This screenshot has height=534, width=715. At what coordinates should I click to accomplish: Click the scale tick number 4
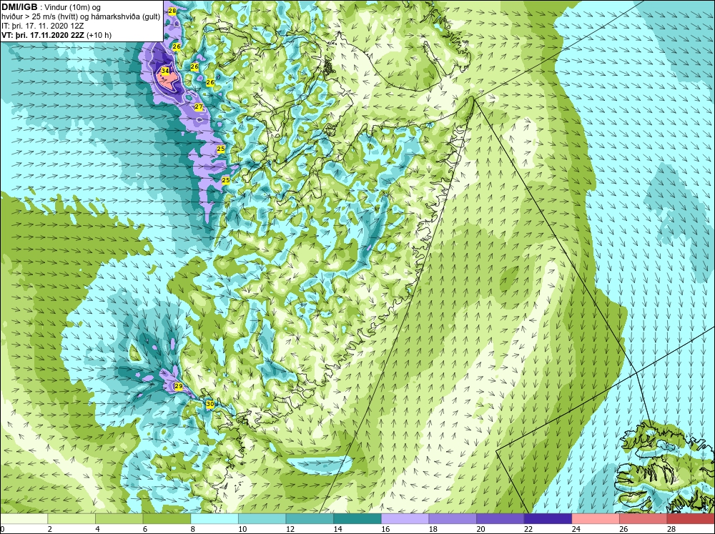click(97, 529)
